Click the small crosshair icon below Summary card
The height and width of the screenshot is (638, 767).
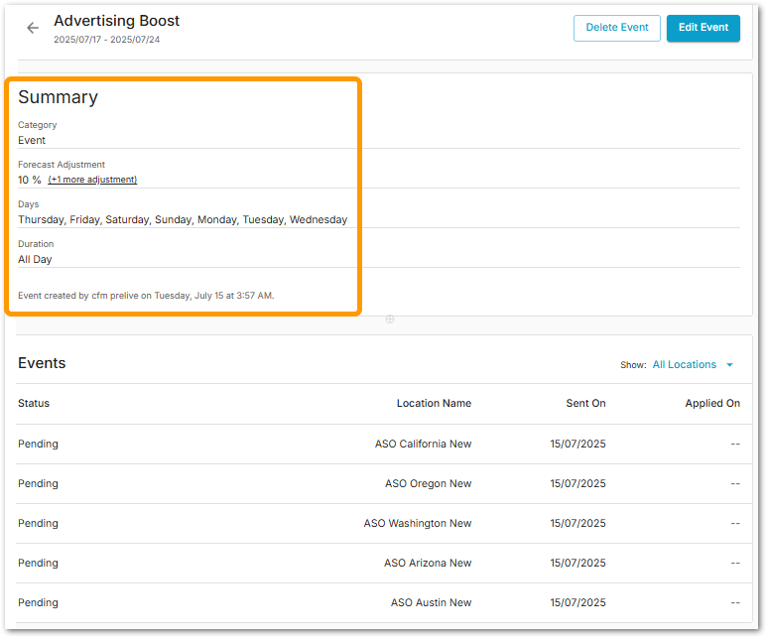tap(390, 319)
